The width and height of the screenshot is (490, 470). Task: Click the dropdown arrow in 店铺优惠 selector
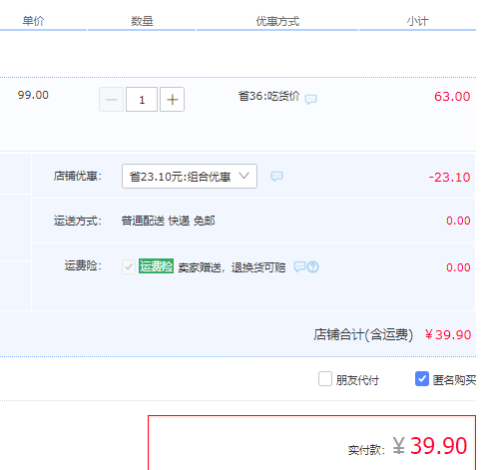coord(244,176)
